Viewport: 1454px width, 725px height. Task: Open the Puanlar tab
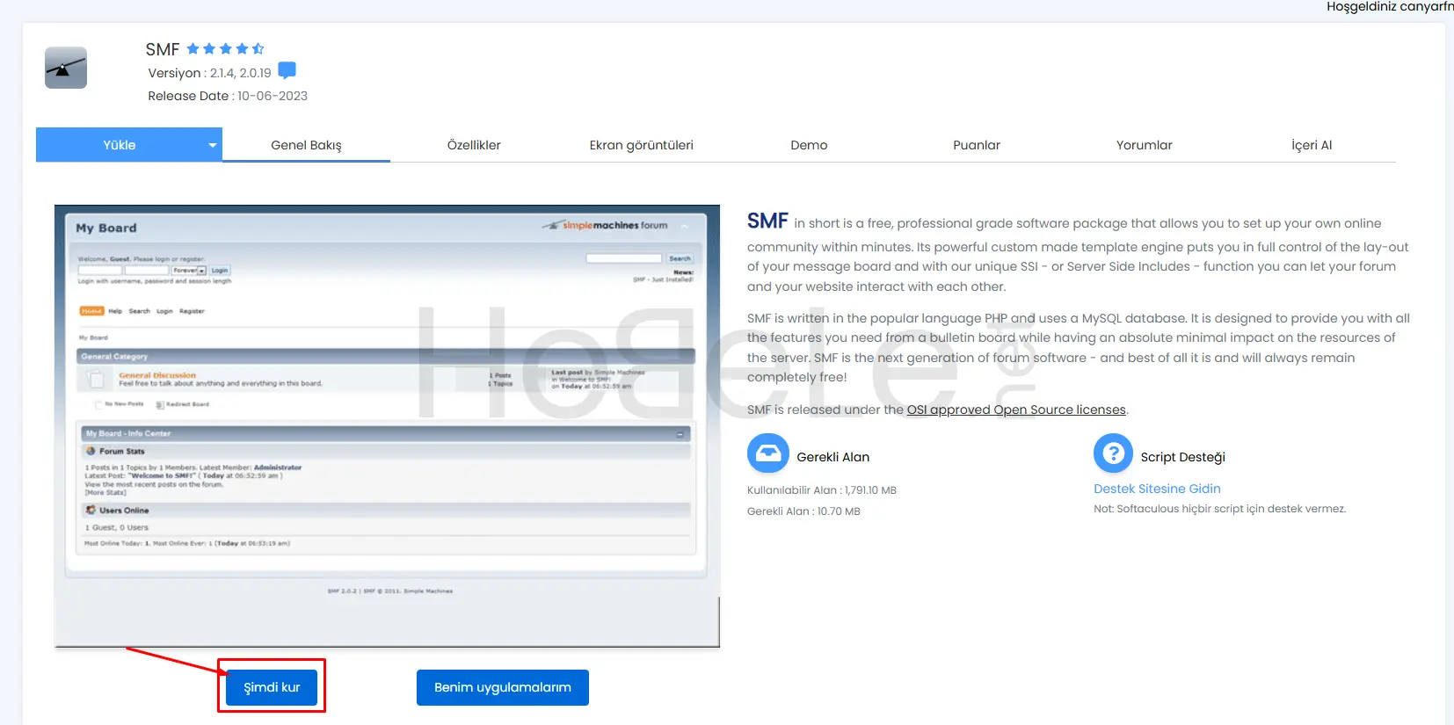click(977, 145)
